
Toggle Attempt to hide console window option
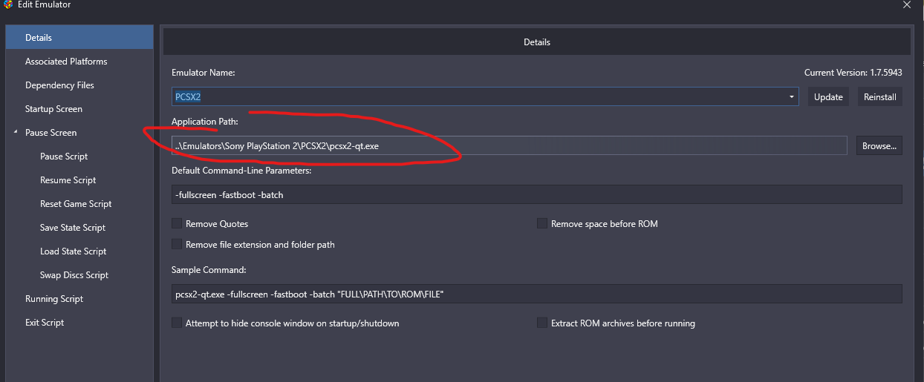[x=177, y=323]
